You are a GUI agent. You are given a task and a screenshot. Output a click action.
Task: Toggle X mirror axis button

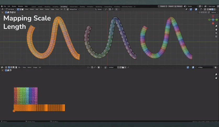(x=202, y=12)
